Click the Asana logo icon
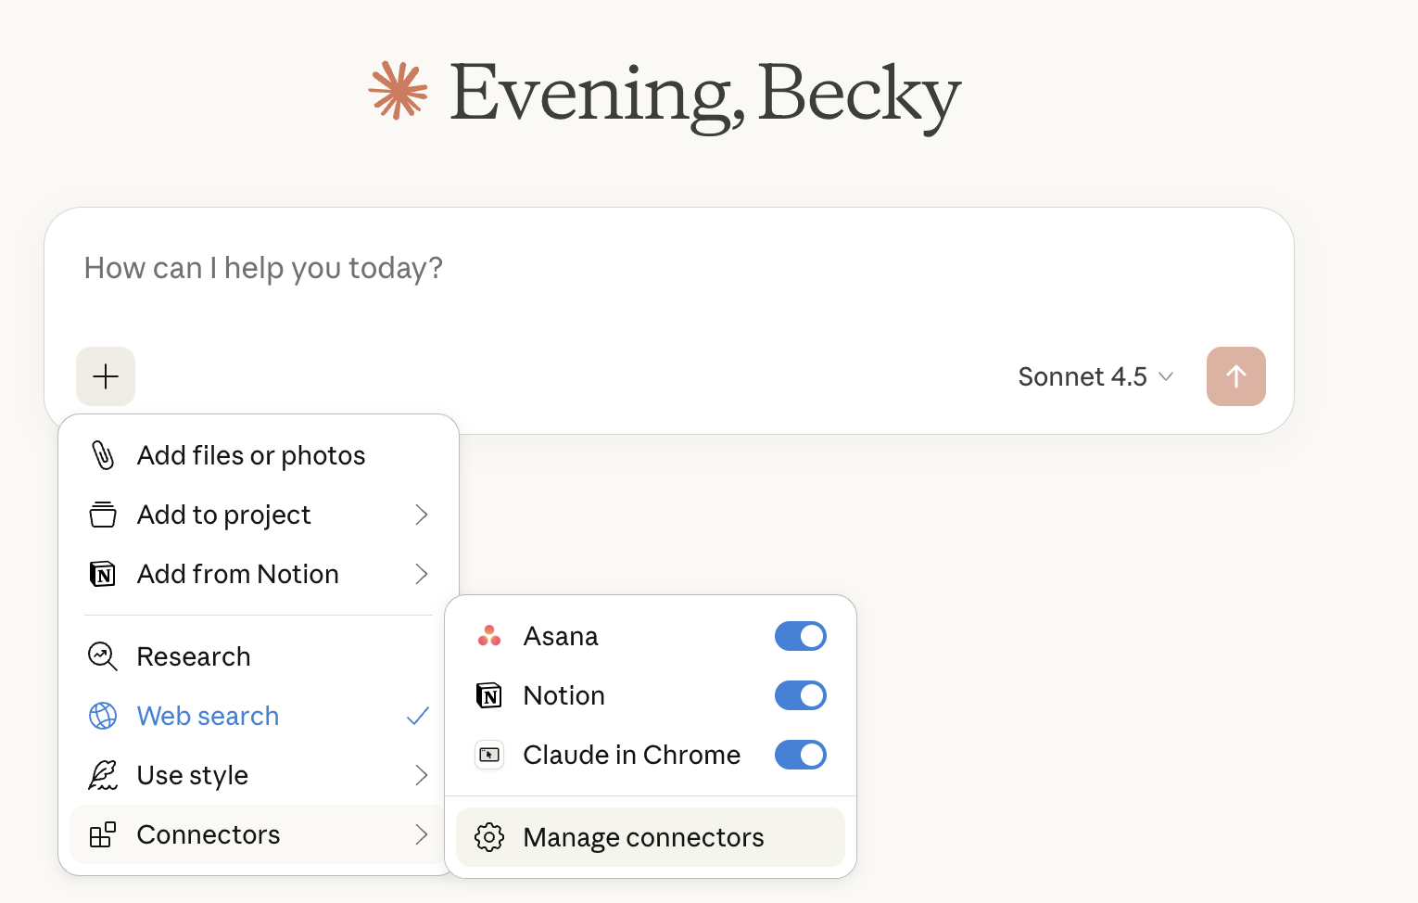The image size is (1418, 903). tap(489, 636)
